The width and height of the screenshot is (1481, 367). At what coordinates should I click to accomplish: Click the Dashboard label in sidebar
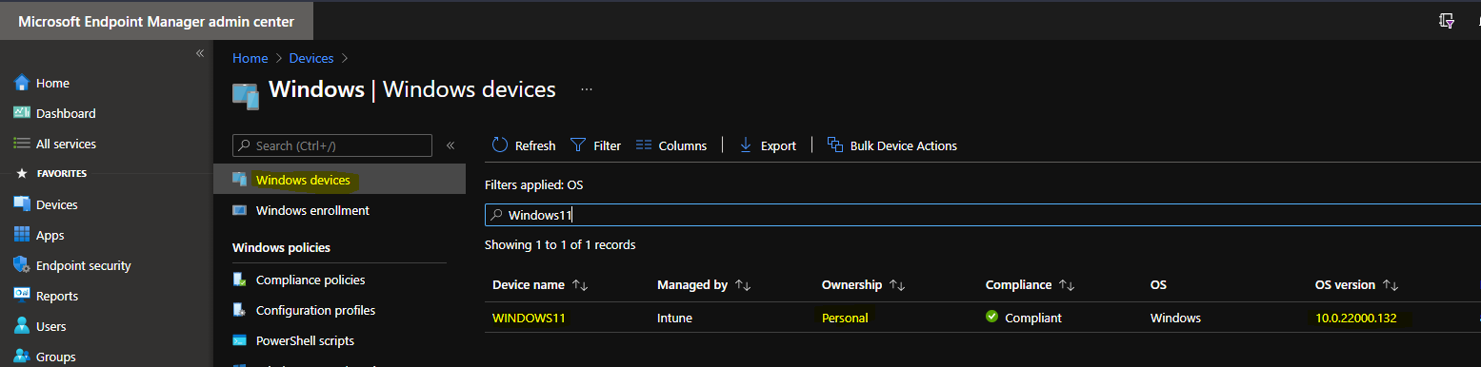pos(66,113)
